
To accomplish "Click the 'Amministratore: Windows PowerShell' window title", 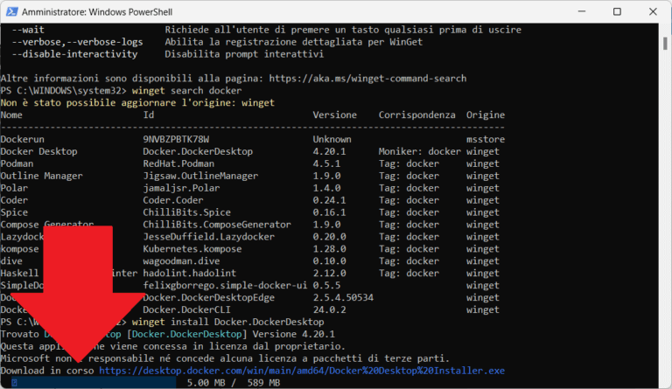I will pos(97,12).
